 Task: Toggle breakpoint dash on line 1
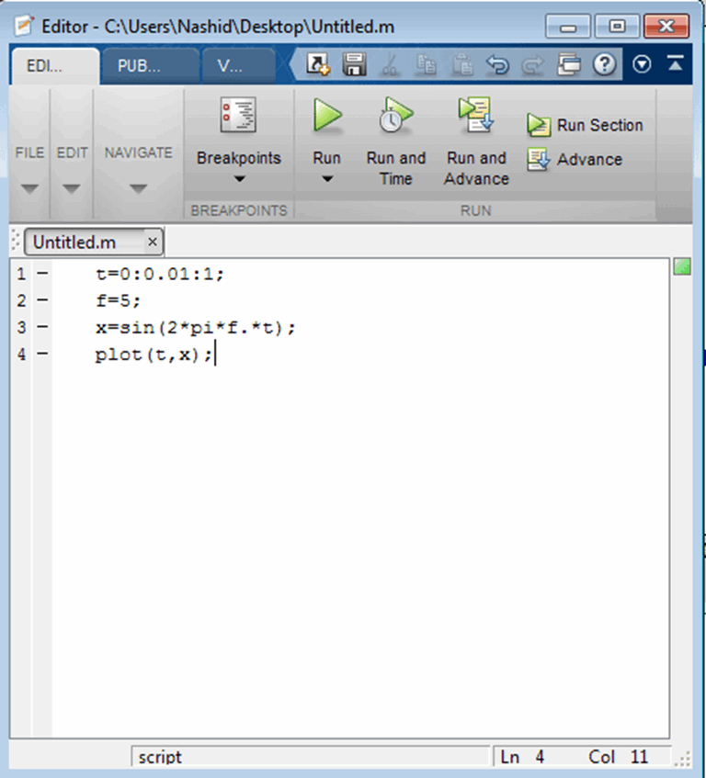point(42,274)
